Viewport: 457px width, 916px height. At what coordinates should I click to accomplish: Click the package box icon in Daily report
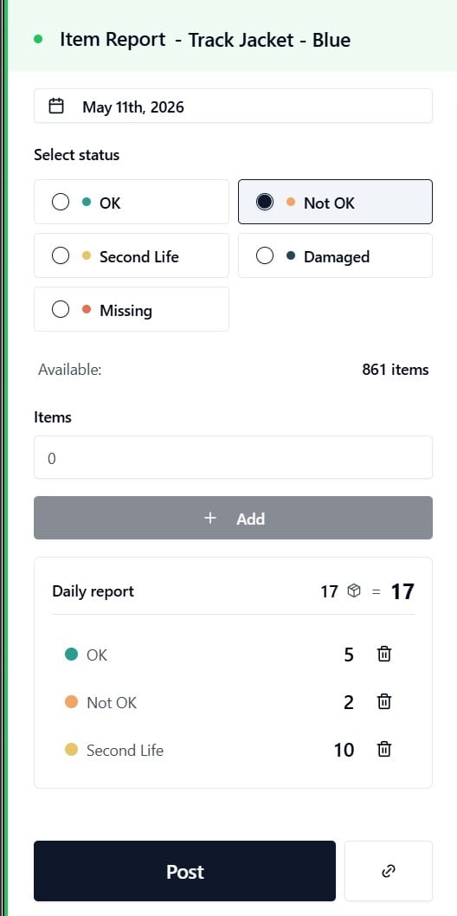coord(354,591)
